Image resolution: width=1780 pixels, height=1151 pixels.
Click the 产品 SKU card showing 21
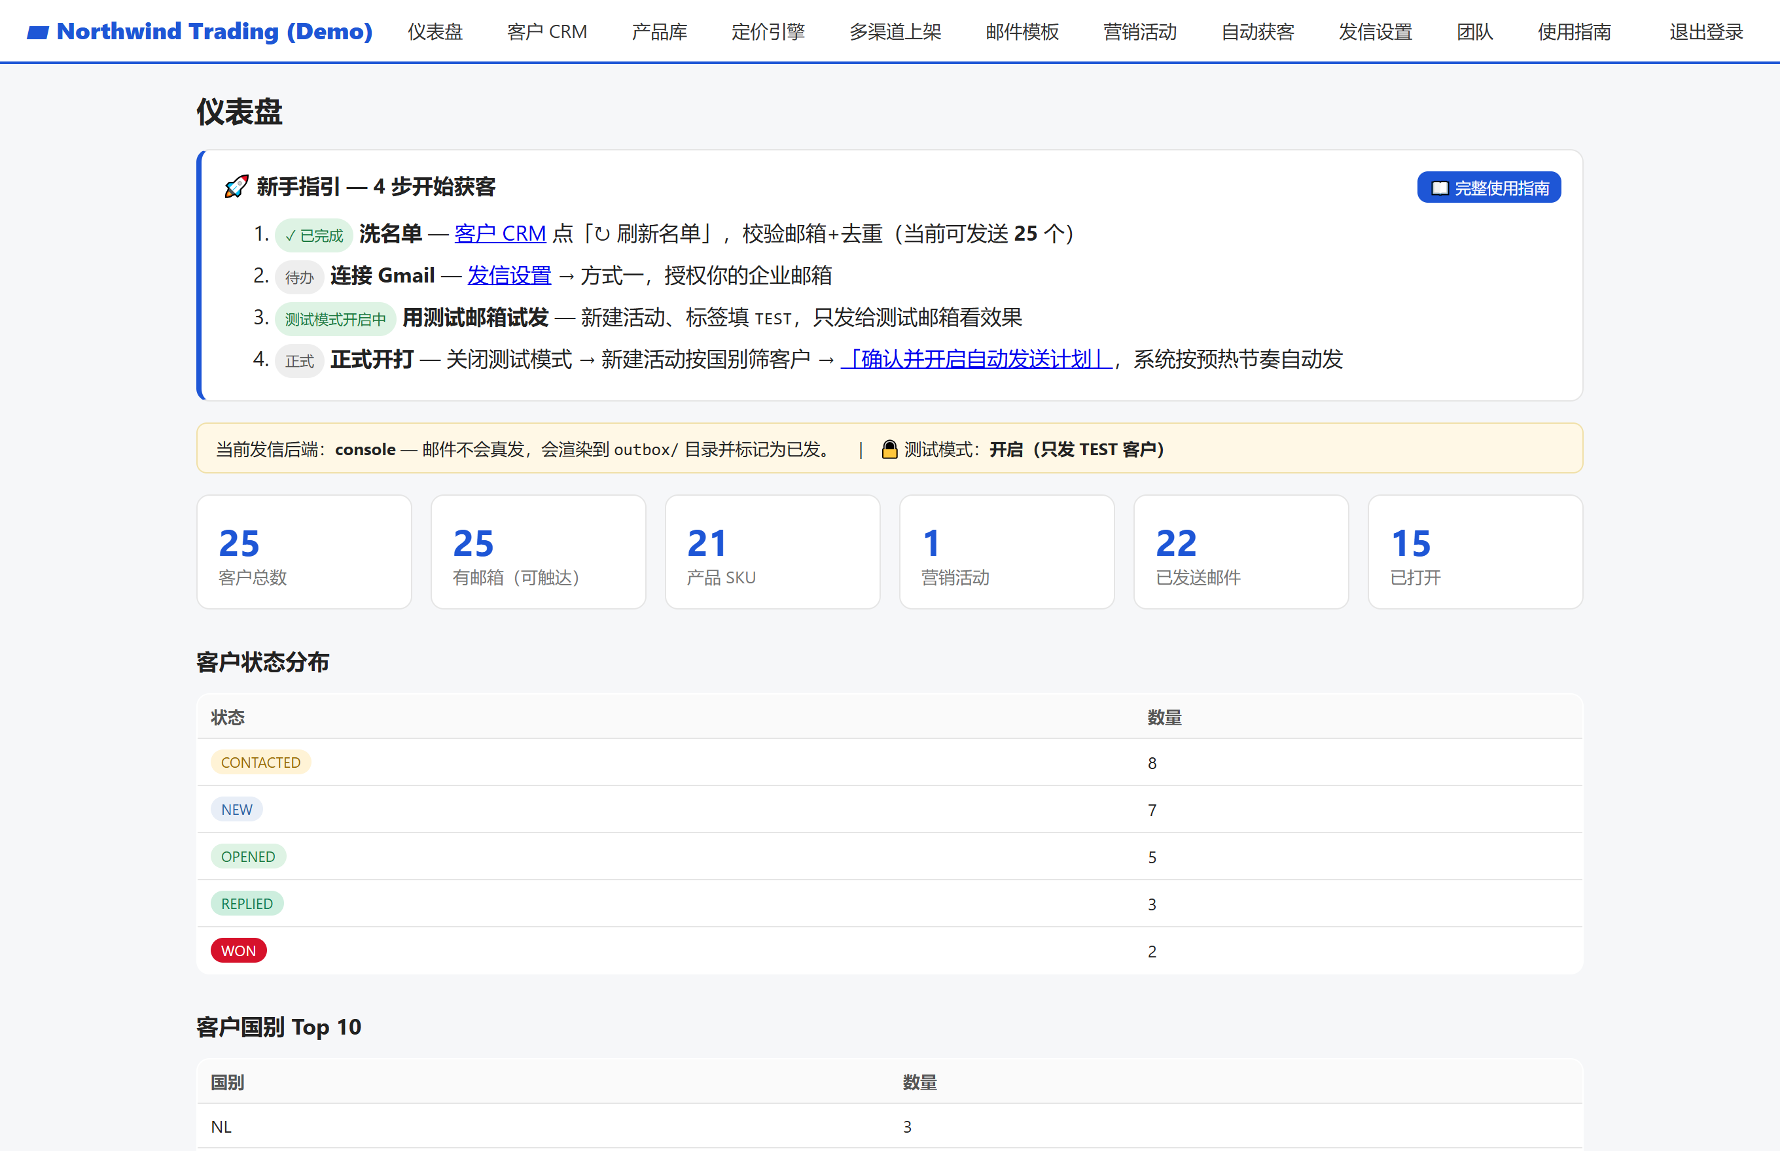point(773,553)
